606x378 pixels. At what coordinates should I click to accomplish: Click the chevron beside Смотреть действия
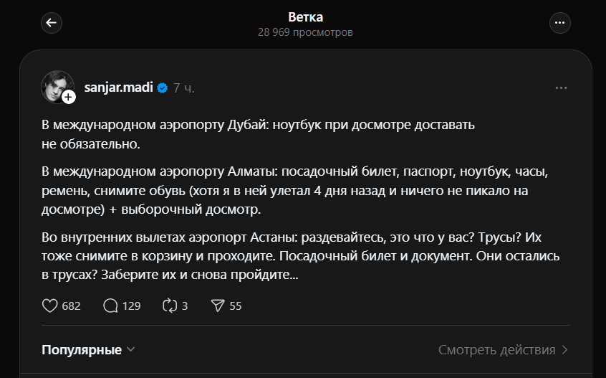point(565,350)
